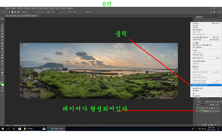Image resolution: width=222 pixels, height=138 pixels.
Task: Toggle lock position icon
Action: [x=207, y=108]
